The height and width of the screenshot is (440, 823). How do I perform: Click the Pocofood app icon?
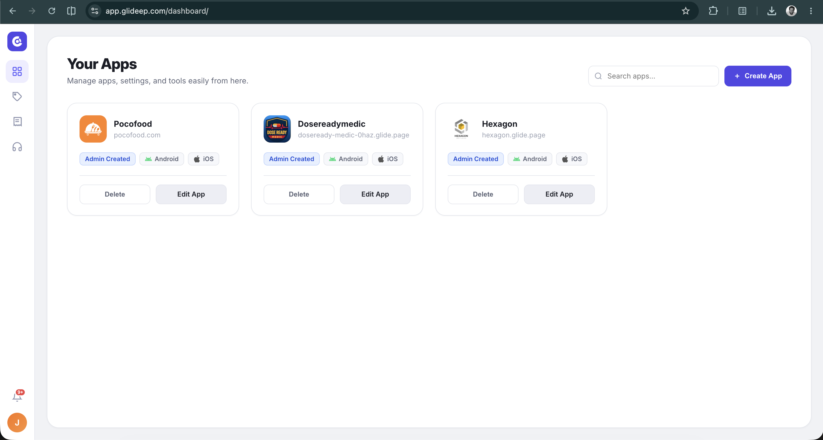point(93,129)
